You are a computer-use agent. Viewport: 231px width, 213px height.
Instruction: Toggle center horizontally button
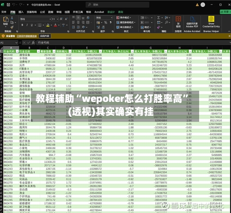click(x=78, y=23)
